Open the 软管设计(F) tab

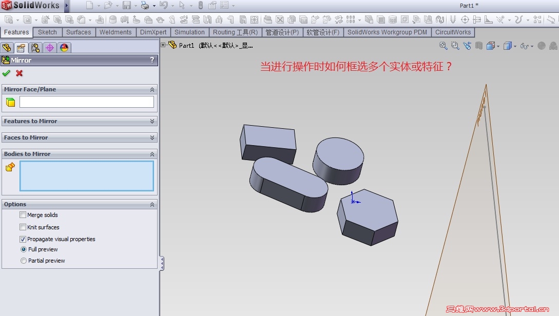(x=323, y=32)
